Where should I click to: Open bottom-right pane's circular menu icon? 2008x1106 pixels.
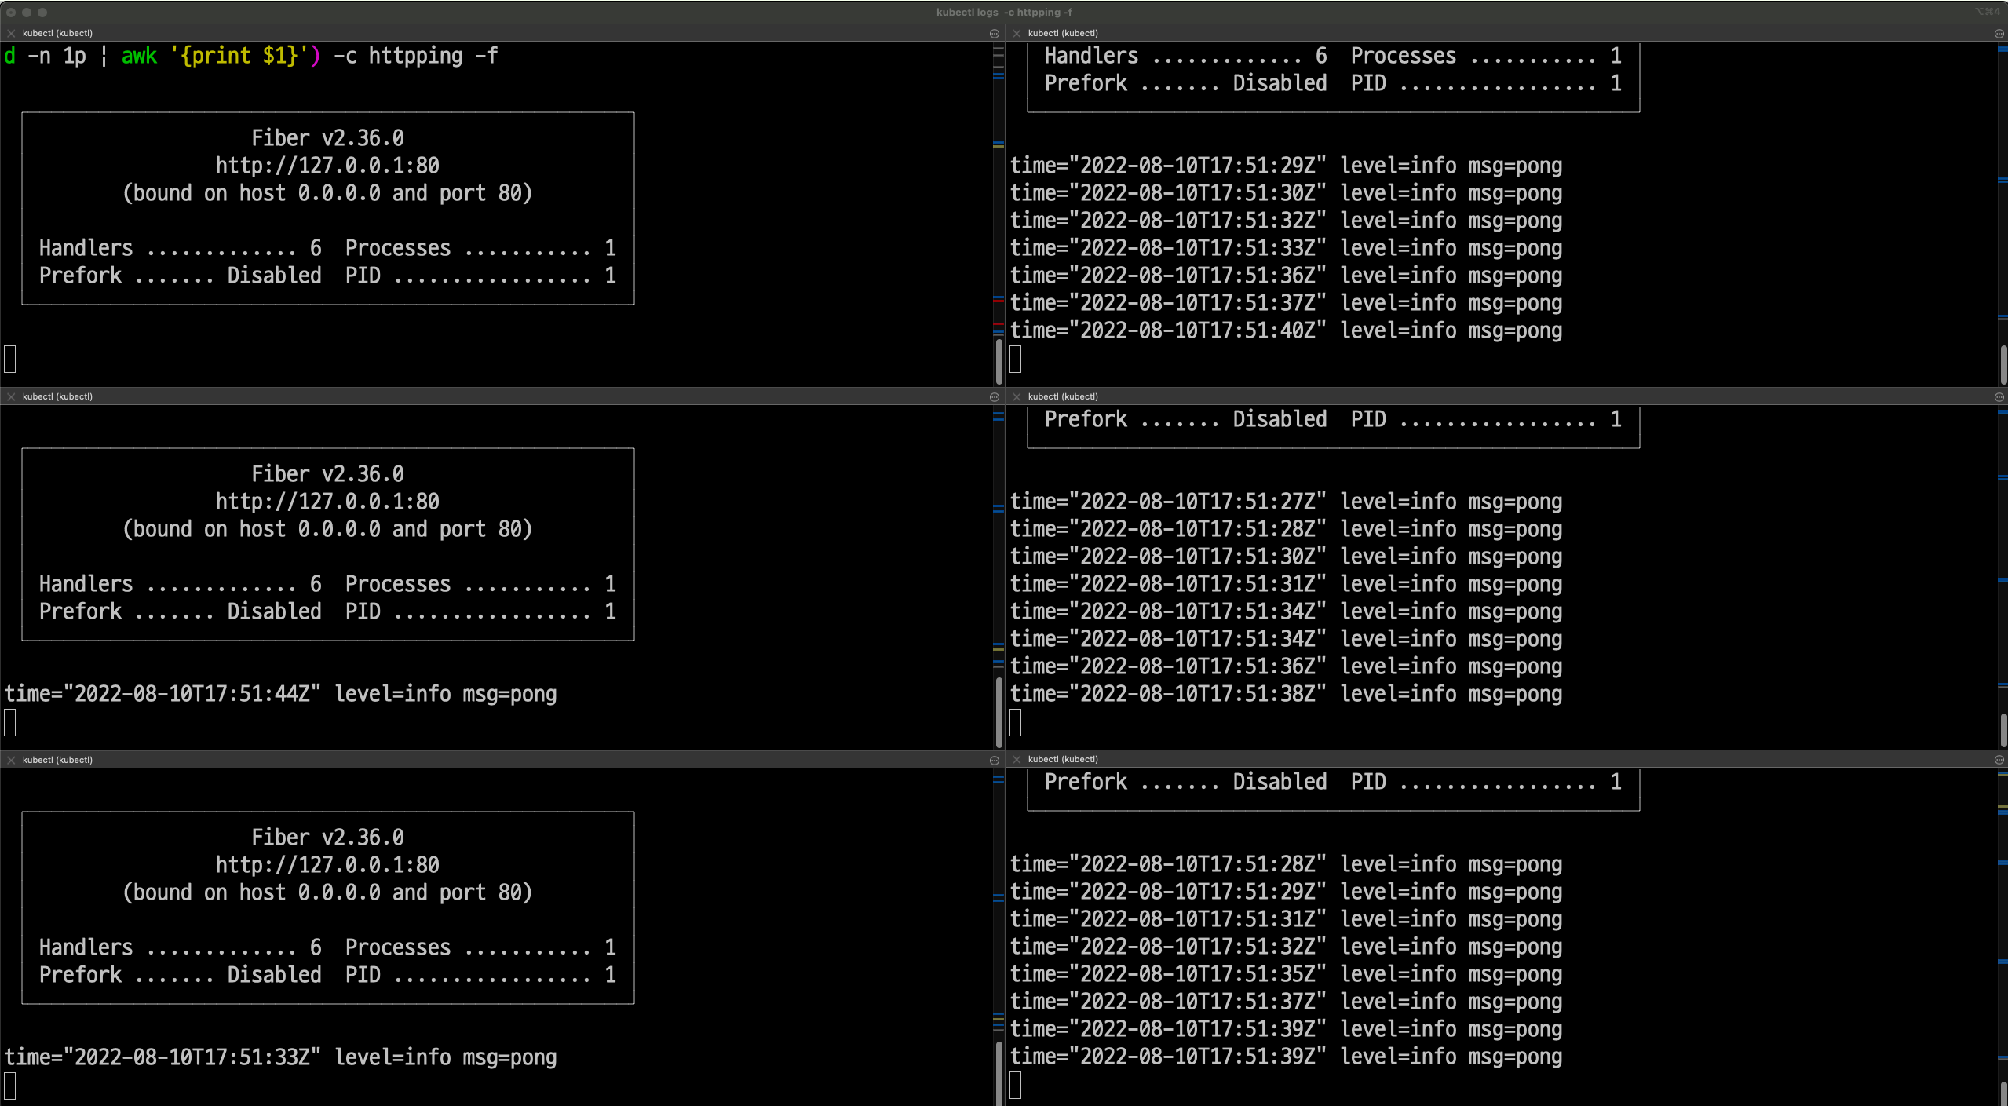pos(1999,760)
